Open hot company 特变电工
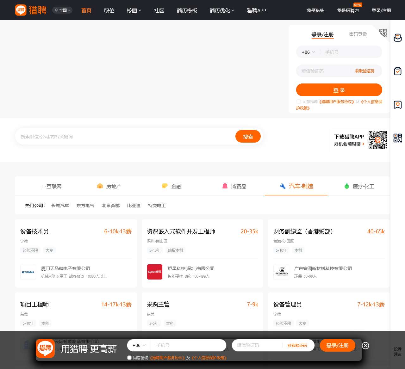This screenshot has height=369, width=405. point(157,206)
